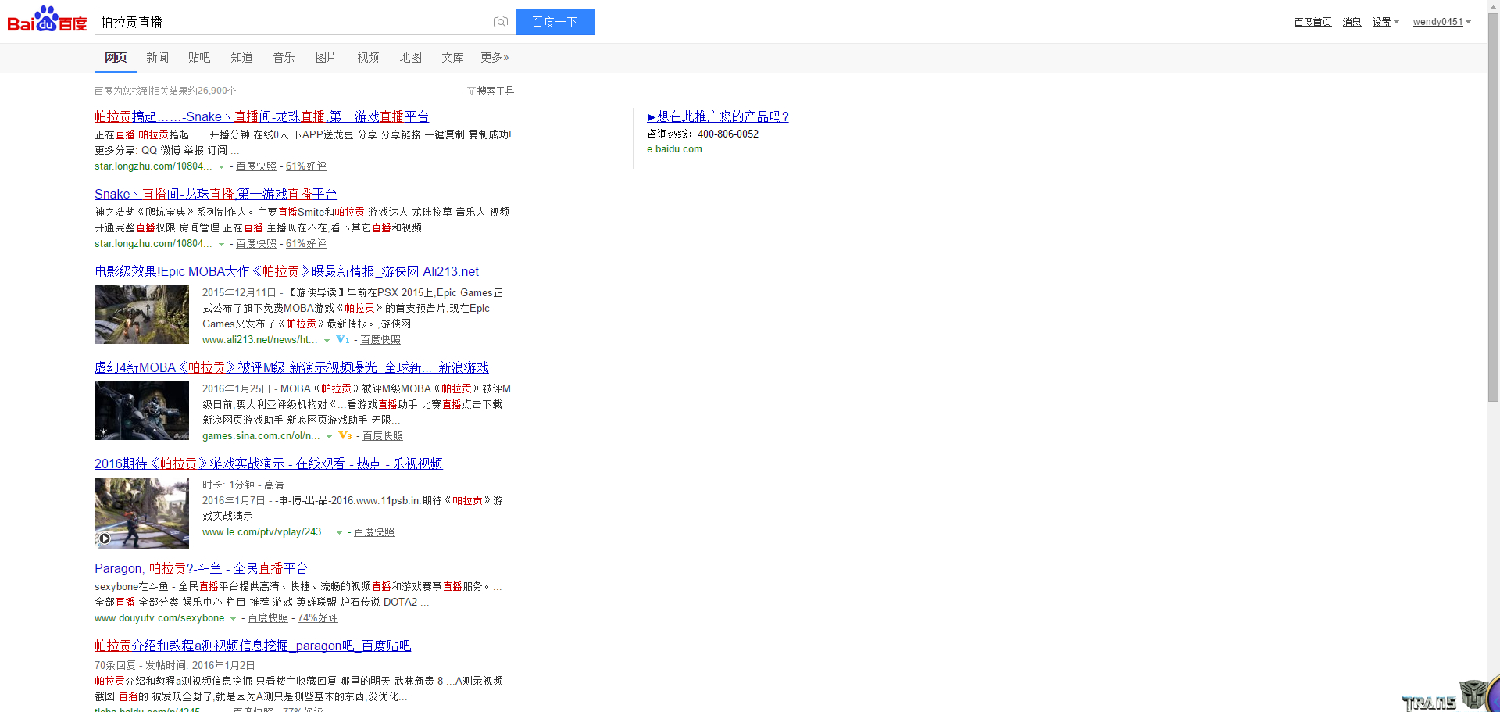The height and width of the screenshot is (712, 1500).
Task: Open the 设置 settings dropdown
Action: pyautogui.click(x=1385, y=22)
